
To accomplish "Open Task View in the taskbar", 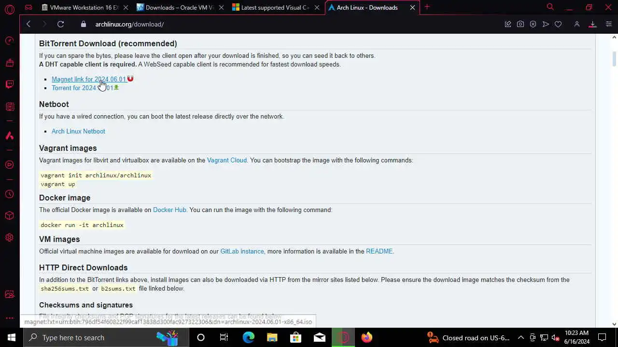I will 224,337.
